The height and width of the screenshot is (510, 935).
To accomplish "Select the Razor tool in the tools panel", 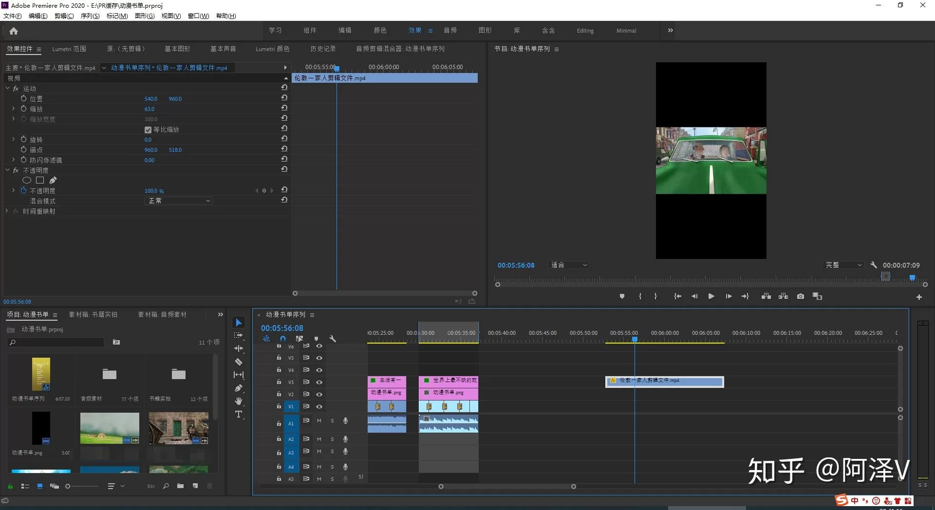I will (x=239, y=362).
